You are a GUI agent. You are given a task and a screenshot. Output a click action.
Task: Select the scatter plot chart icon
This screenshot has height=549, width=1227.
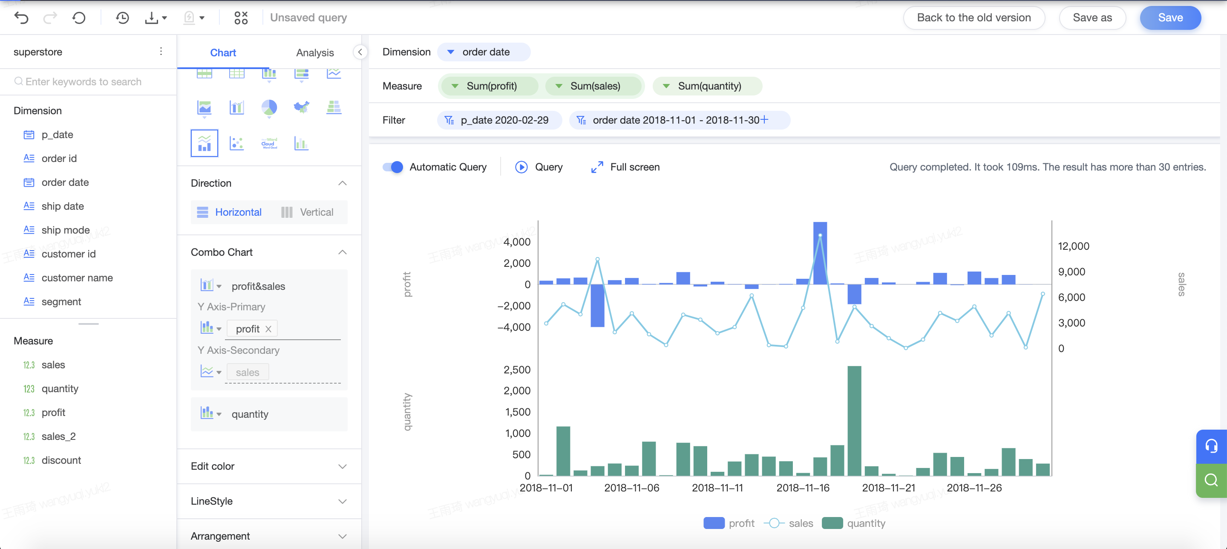(237, 143)
